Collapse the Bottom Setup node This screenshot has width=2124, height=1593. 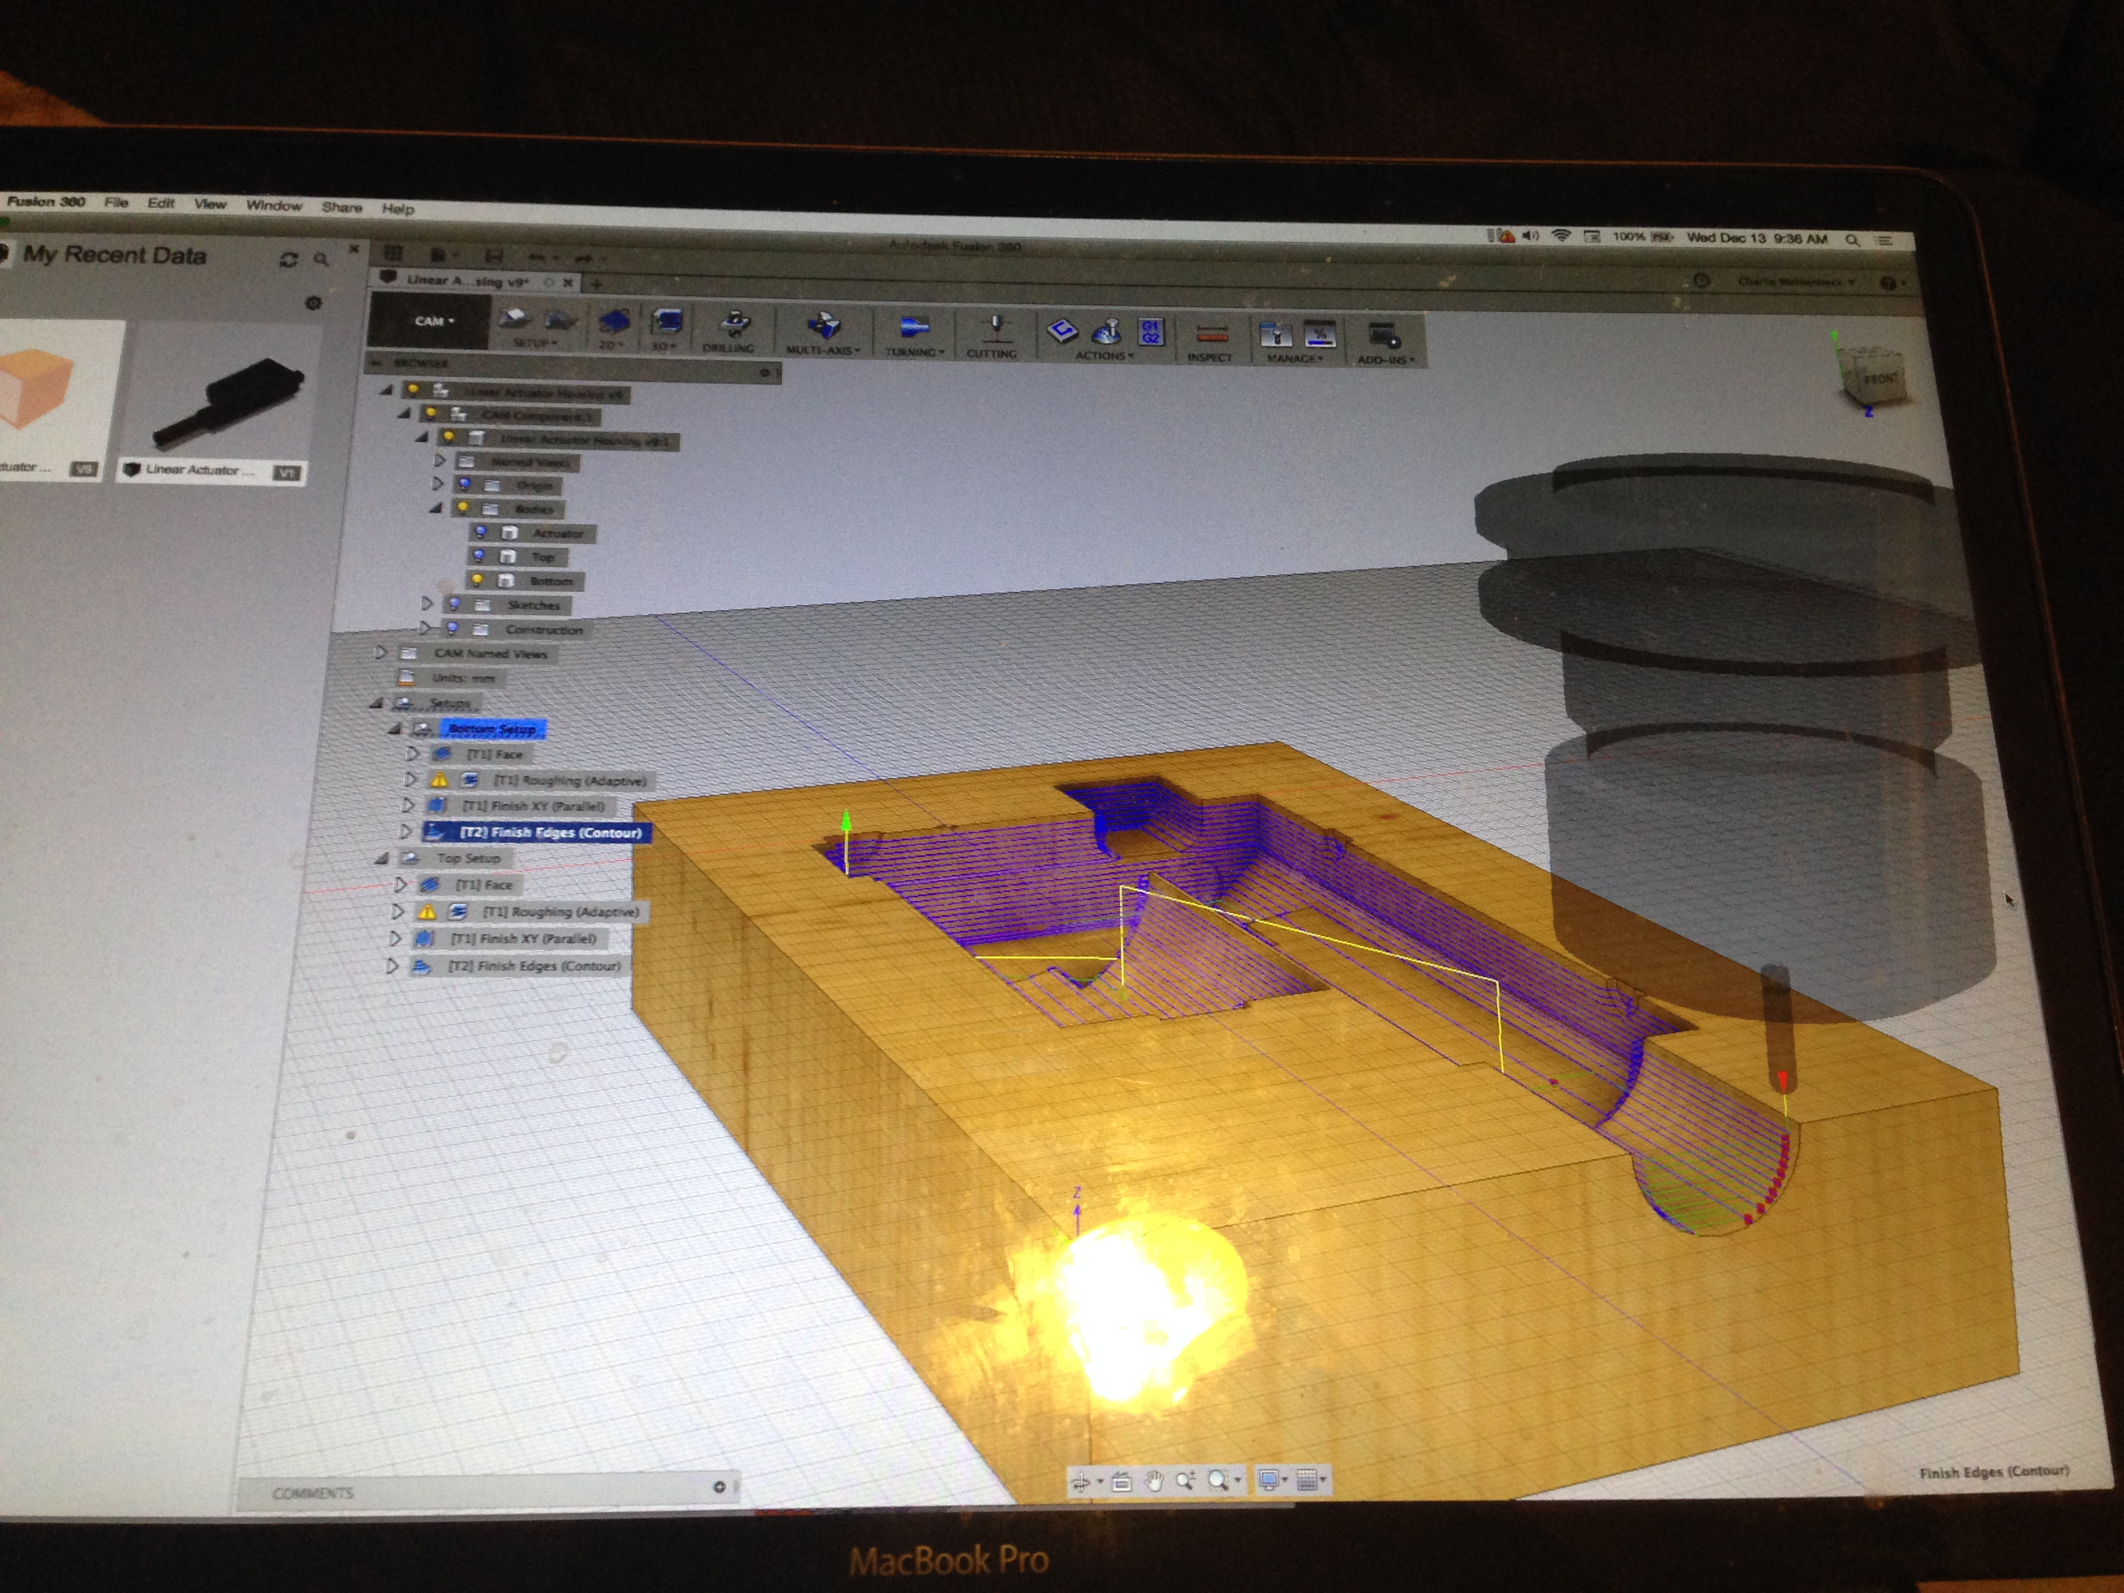coord(394,728)
